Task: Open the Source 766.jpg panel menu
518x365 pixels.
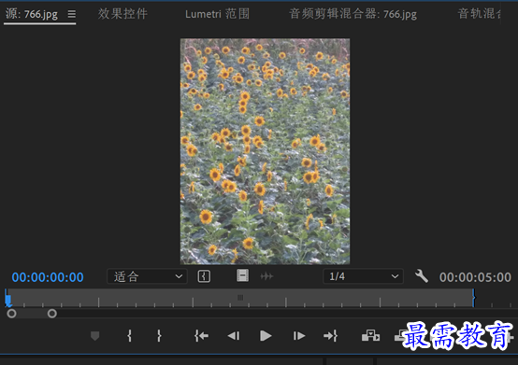Action: pyautogui.click(x=72, y=14)
